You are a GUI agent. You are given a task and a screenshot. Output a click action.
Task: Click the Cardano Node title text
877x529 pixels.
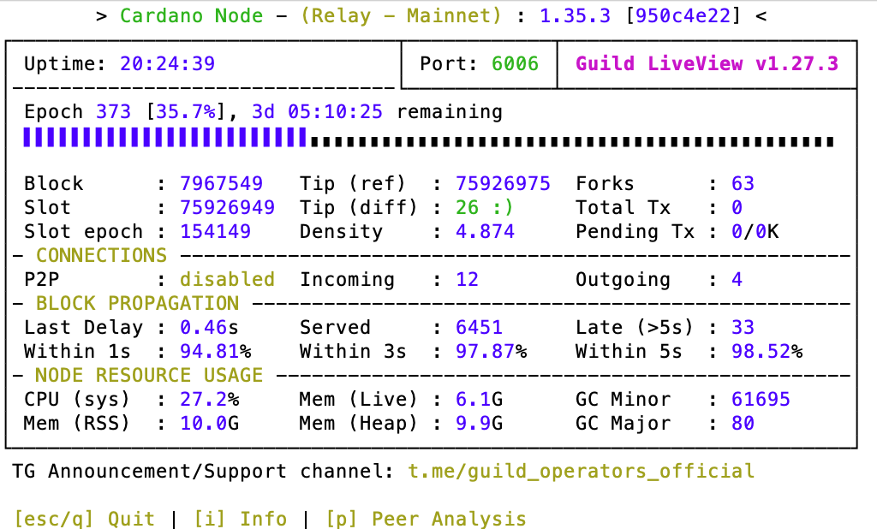tap(191, 15)
